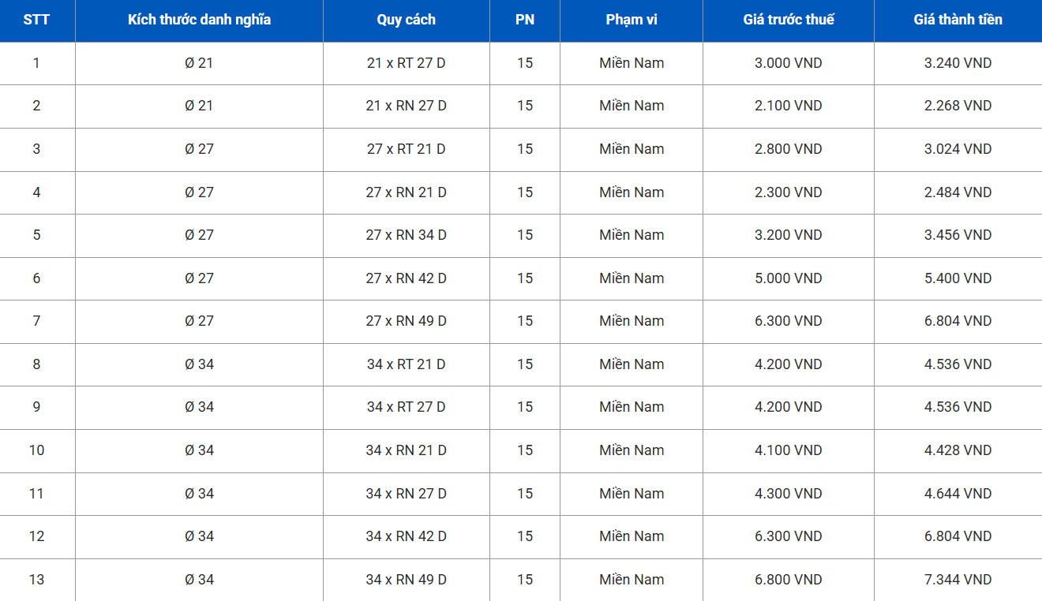
Task: Click row number 12 in STT column
Action: (36, 536)
